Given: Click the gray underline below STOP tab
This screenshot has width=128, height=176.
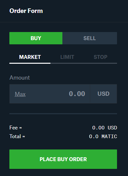Looking at the screenshot, I should click(101, 63).
